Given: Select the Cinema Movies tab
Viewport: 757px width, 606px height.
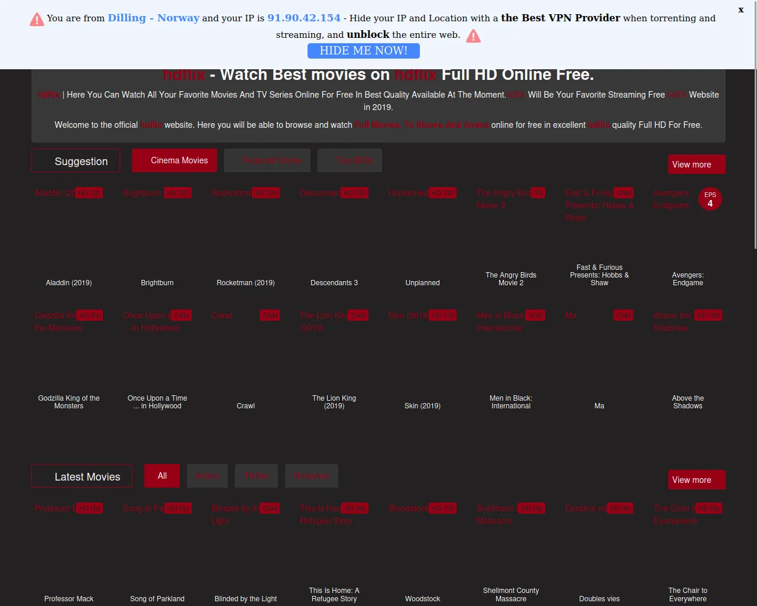Looking at the screenshot, I should point(174,160).
